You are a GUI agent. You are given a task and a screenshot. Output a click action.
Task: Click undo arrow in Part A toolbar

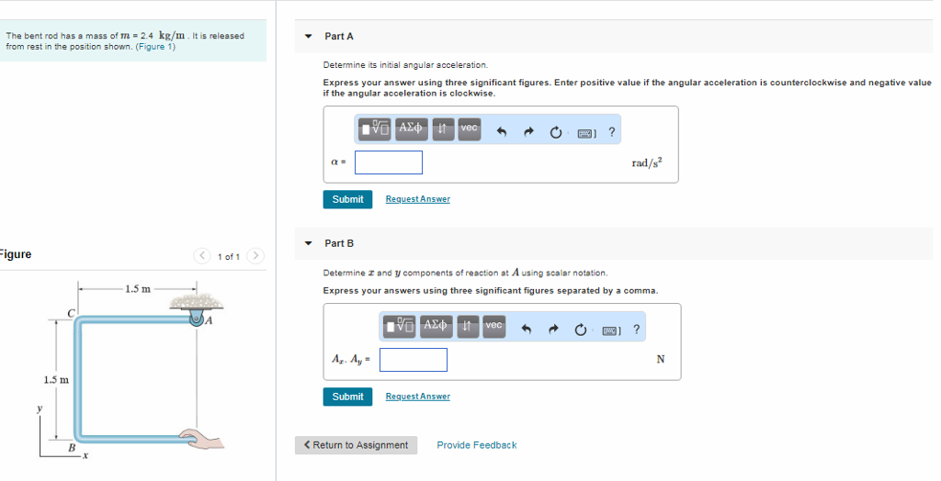[502, 131]
